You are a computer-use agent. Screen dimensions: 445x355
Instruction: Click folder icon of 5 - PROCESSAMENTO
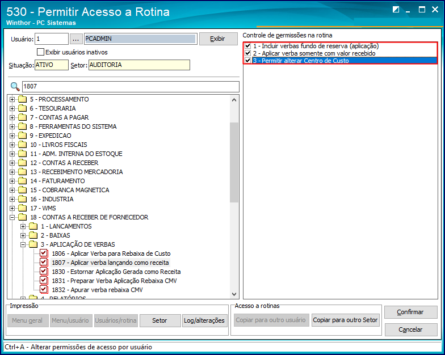click(23, 99)
